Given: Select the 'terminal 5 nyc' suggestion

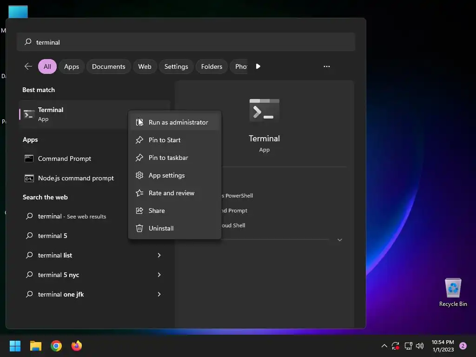Looking at the screenshot, I should [95, 274].
